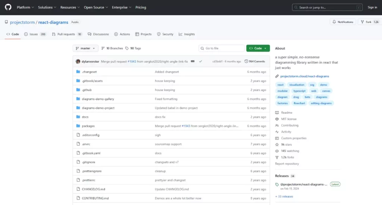Screen dimensions: 382x205
Task: Open the .gitbook.yaml file icon
Action: point(78,153)
